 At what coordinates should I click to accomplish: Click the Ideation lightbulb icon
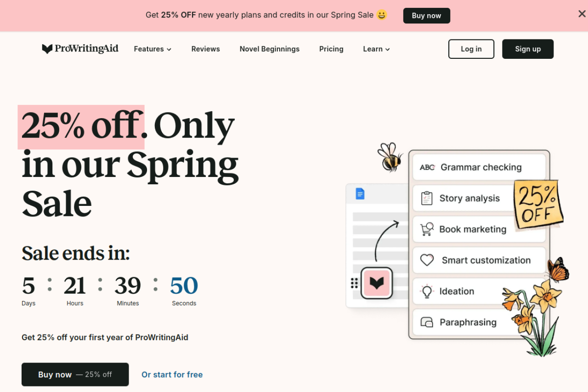coord(427,291)
